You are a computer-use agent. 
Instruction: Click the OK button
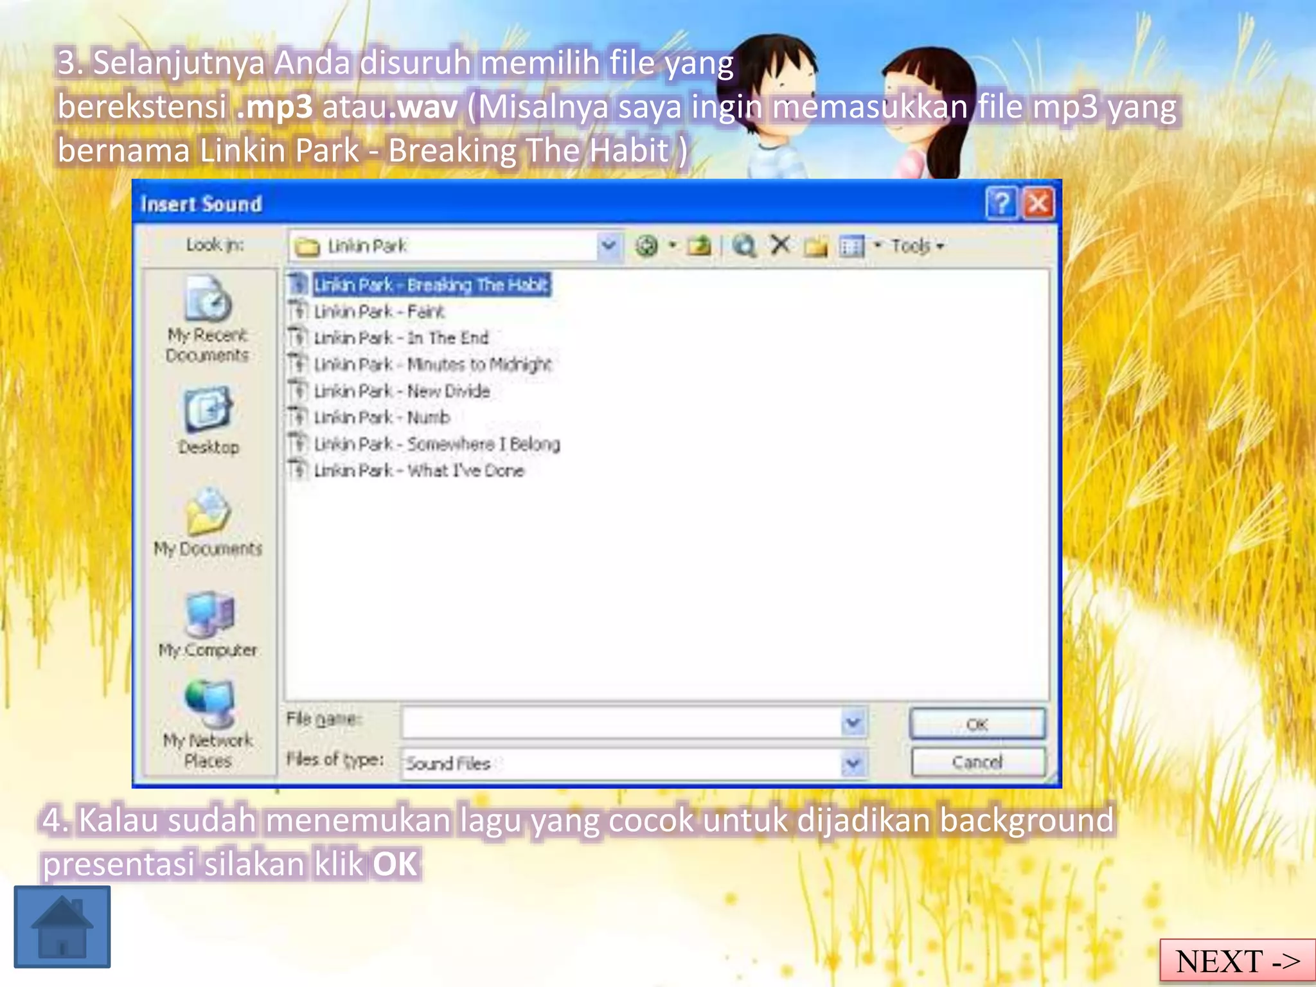pos(977,724)
